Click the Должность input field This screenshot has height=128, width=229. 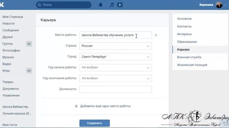coord(116,89)
